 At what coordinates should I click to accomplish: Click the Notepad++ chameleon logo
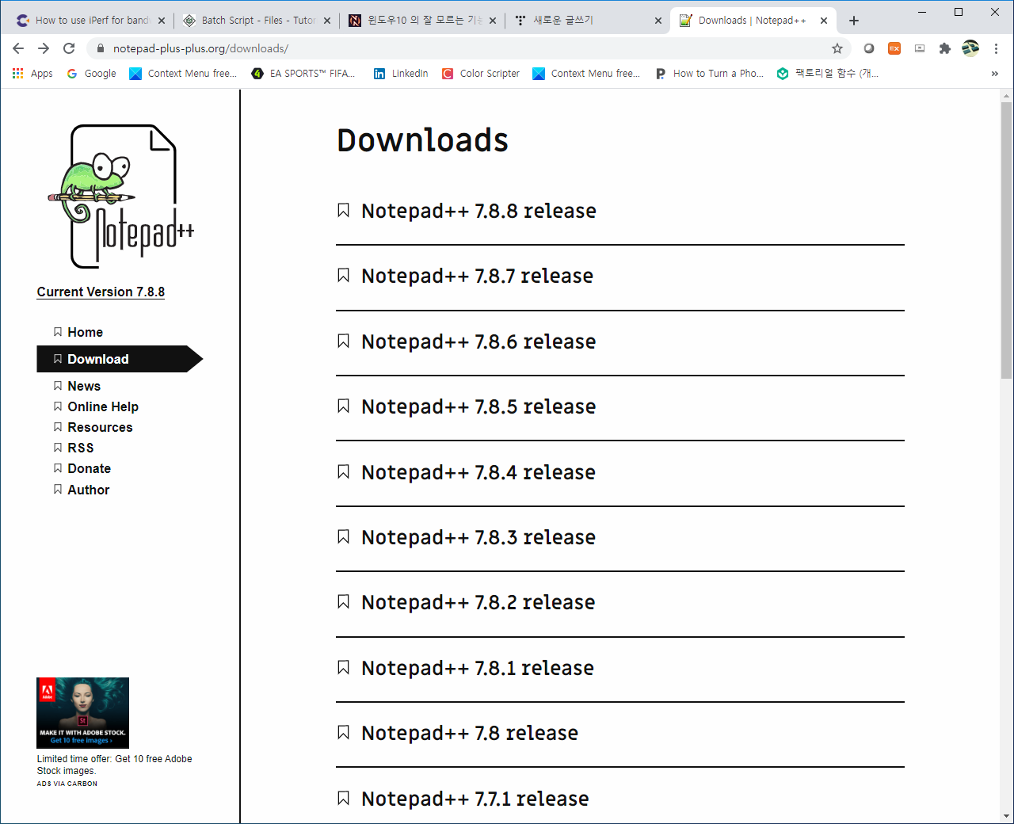coord(120,196)
